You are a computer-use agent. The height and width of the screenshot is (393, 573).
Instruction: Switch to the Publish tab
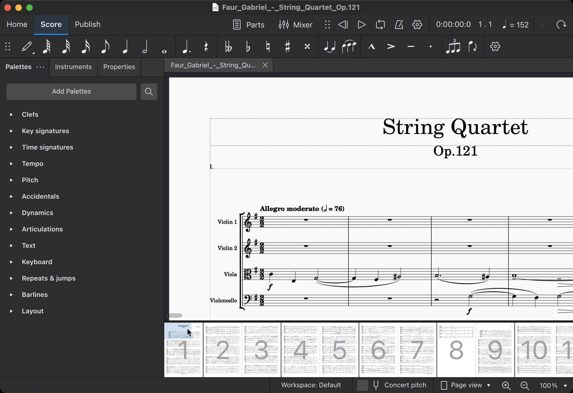click(88, 24)
